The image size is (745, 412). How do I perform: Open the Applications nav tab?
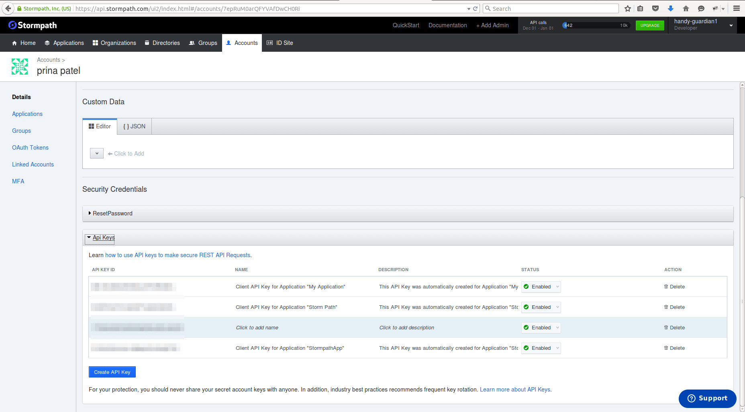(64, 43)
